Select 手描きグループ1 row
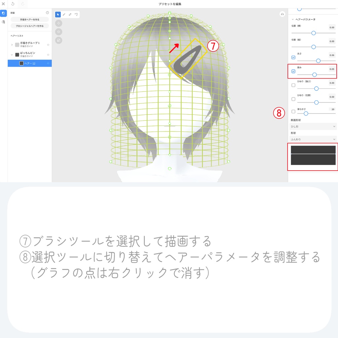The image size is (338, 338). [x=30, y=45]
